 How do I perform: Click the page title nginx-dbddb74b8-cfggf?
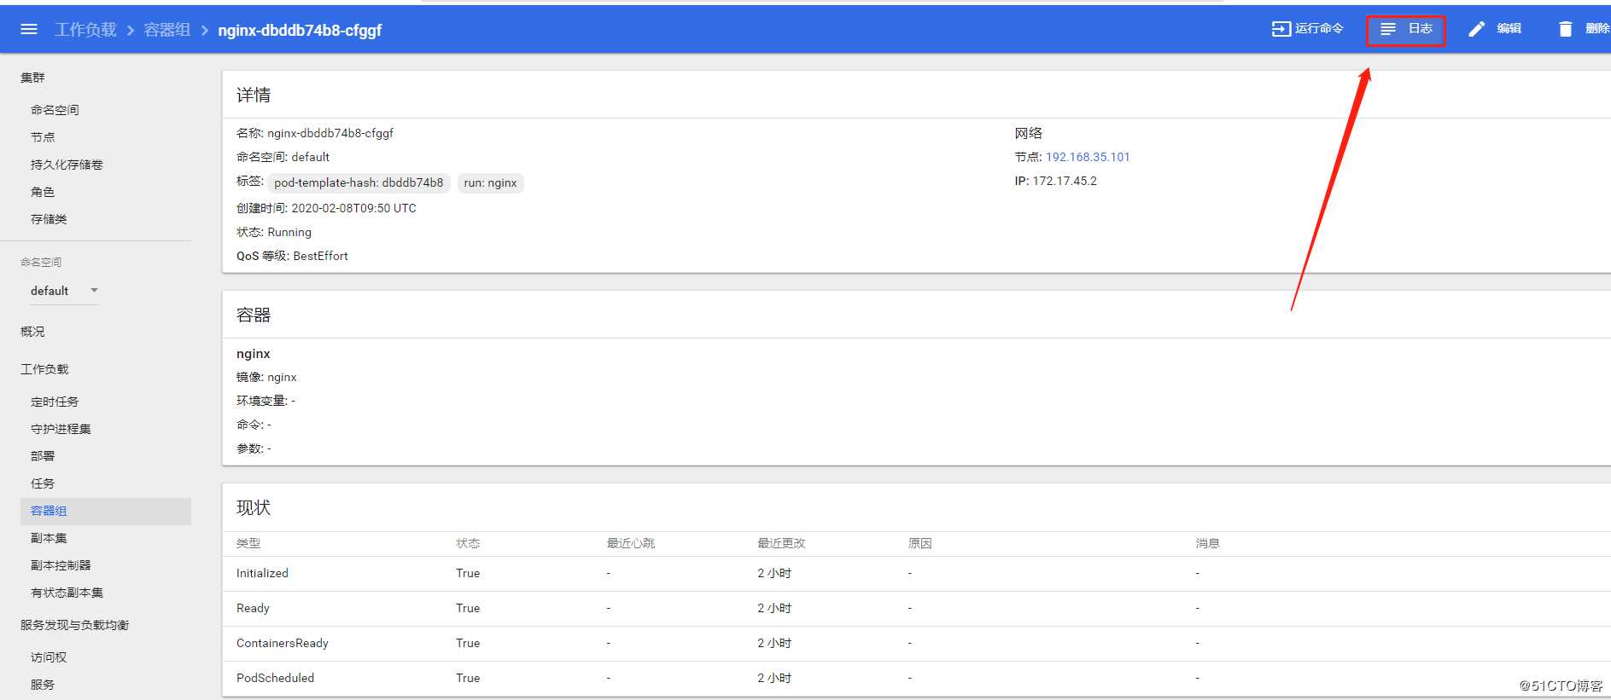coord(300,30)
